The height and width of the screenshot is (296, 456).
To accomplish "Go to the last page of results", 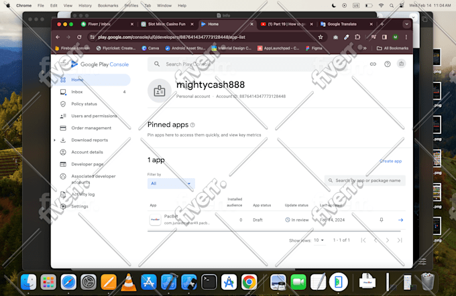I will click(400, 240).
